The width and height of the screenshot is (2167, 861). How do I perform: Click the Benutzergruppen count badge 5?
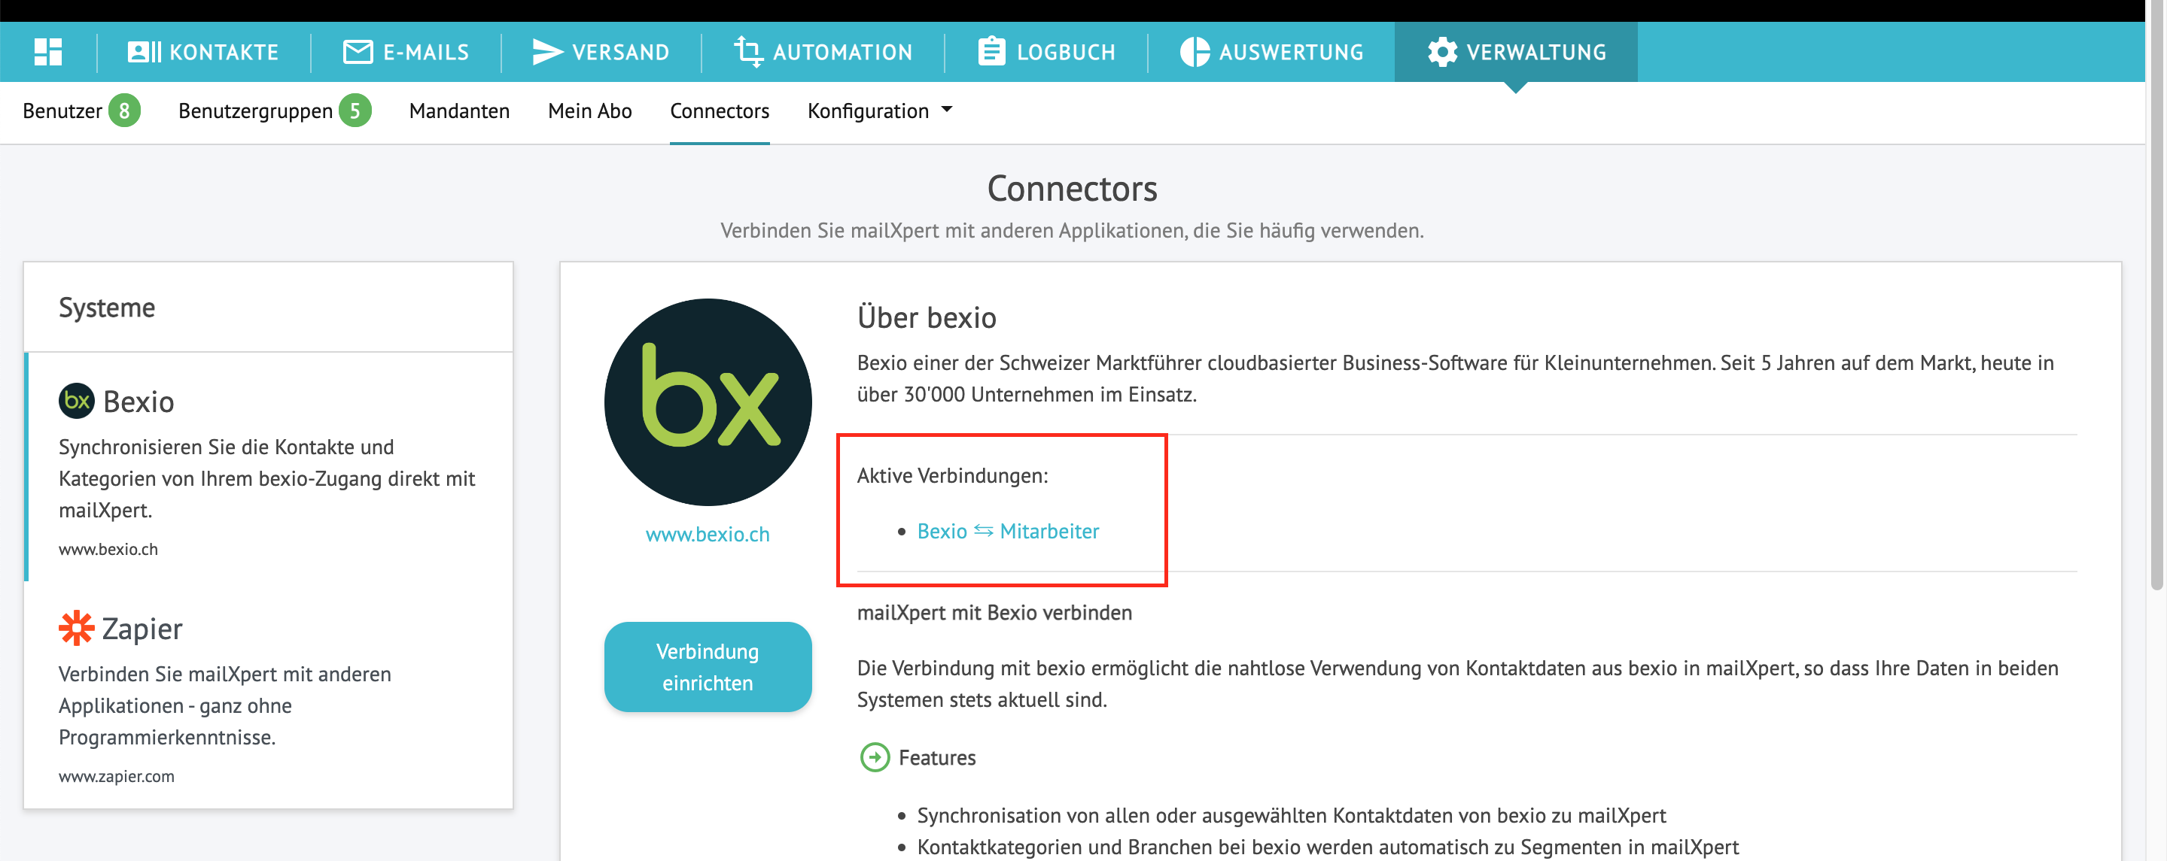[x=355, y=111]
